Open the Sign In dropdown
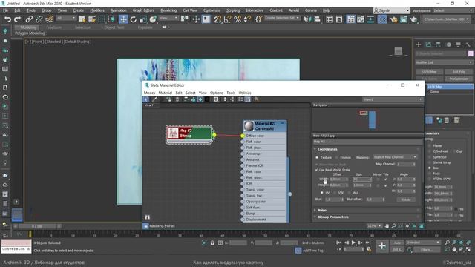Viewport: 475px width, 267px height. (391, 10)
